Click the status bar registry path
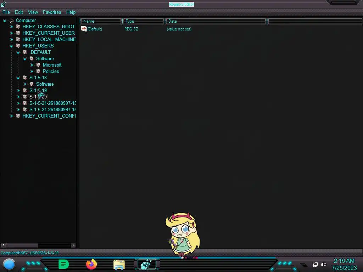 tap(30, 253)
